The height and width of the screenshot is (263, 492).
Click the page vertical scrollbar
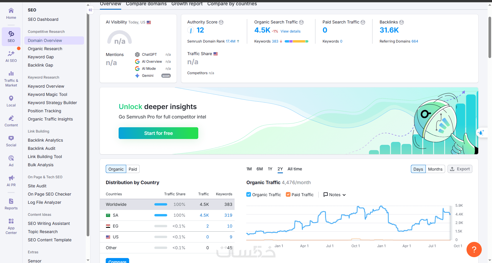490,38
